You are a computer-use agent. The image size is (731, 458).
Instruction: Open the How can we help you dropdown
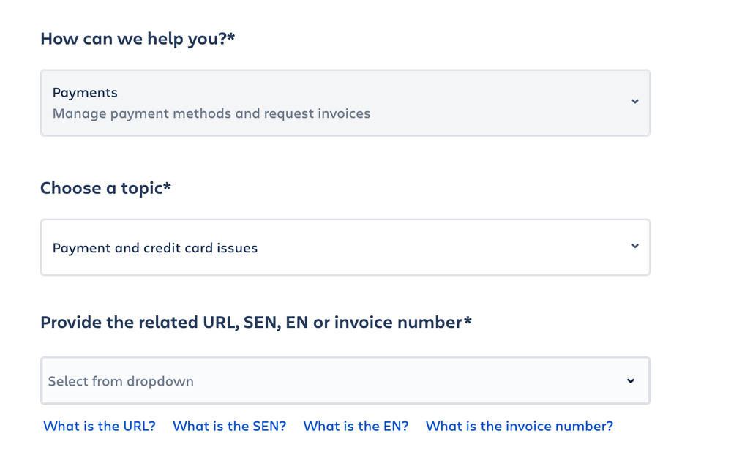(x=345, y=103)
